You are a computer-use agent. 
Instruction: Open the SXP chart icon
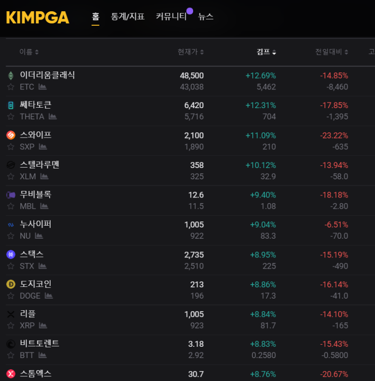(43, 147)
